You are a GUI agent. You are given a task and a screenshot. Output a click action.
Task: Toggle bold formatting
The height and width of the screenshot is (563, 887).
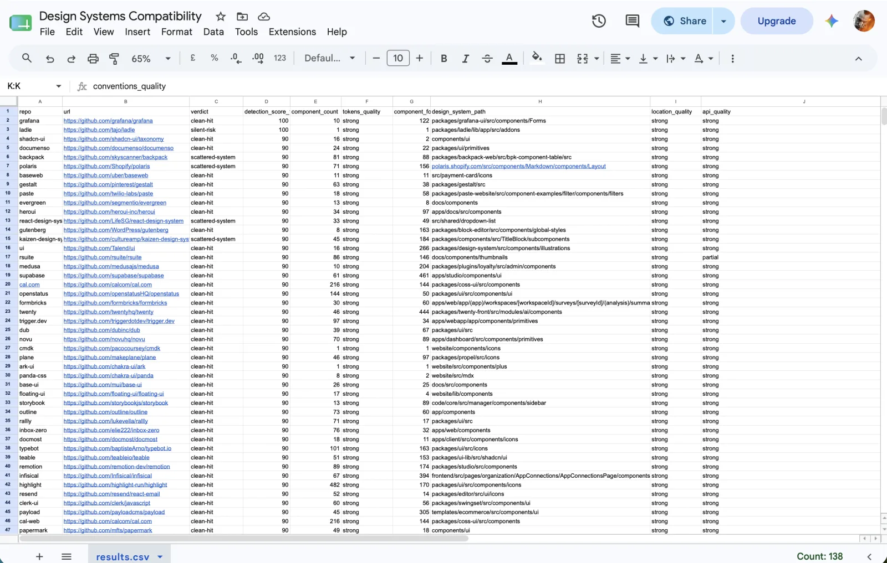pos(444,58)
